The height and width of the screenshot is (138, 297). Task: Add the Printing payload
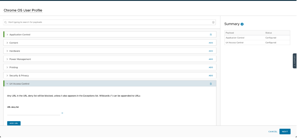[211, 67]
